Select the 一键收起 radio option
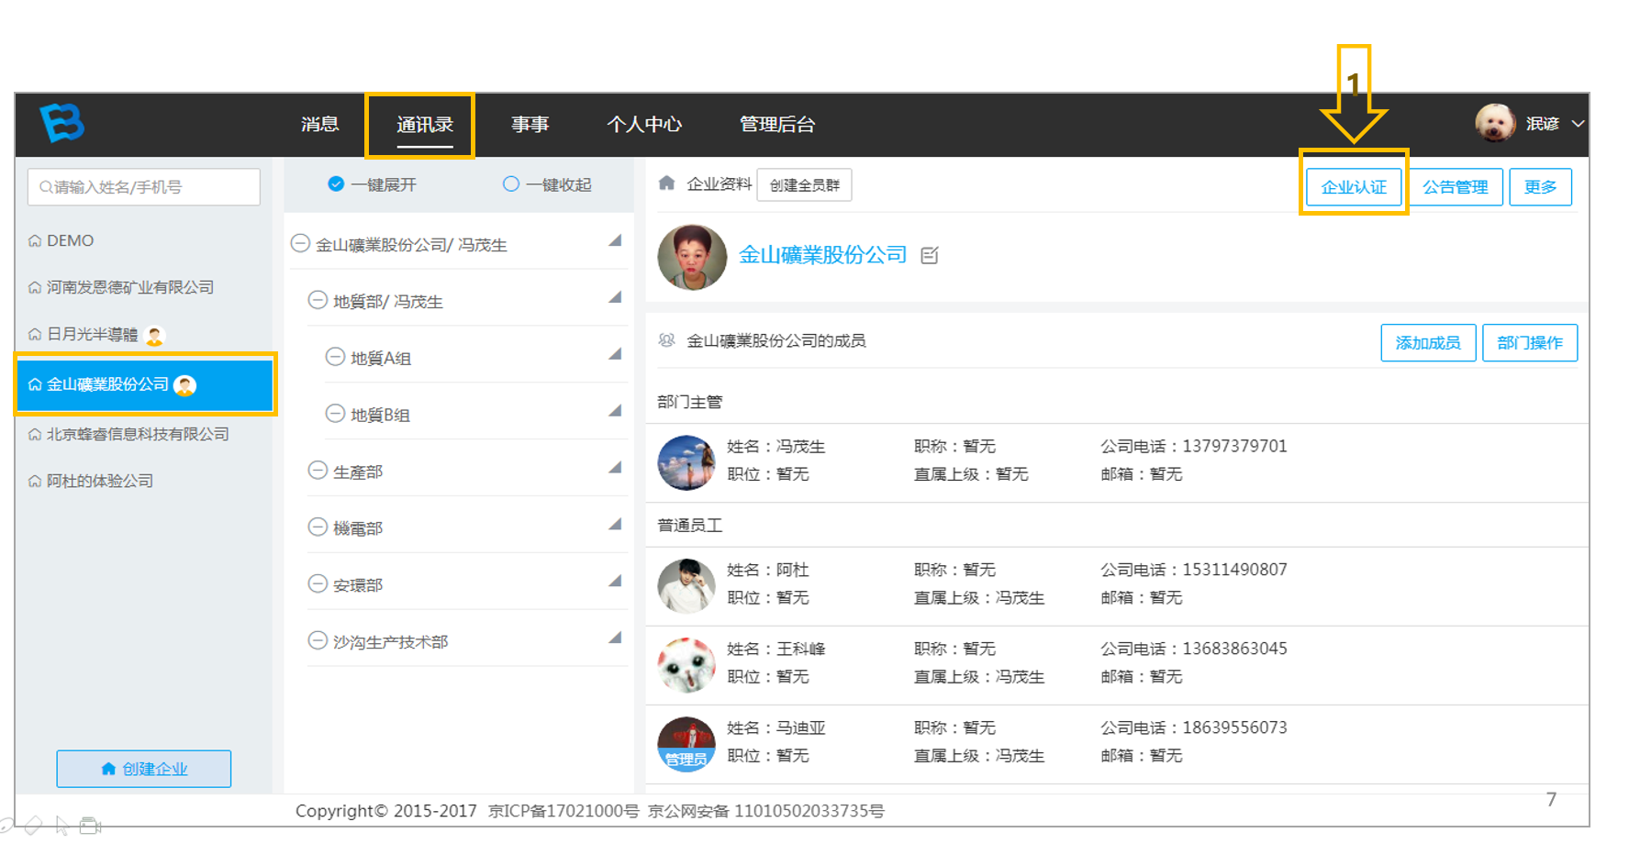Image resolution: width=1629 pixels, height=844 pixels. 511,184
